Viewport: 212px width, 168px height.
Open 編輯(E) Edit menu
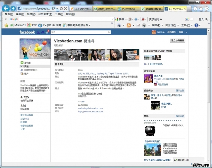(20, 14)
